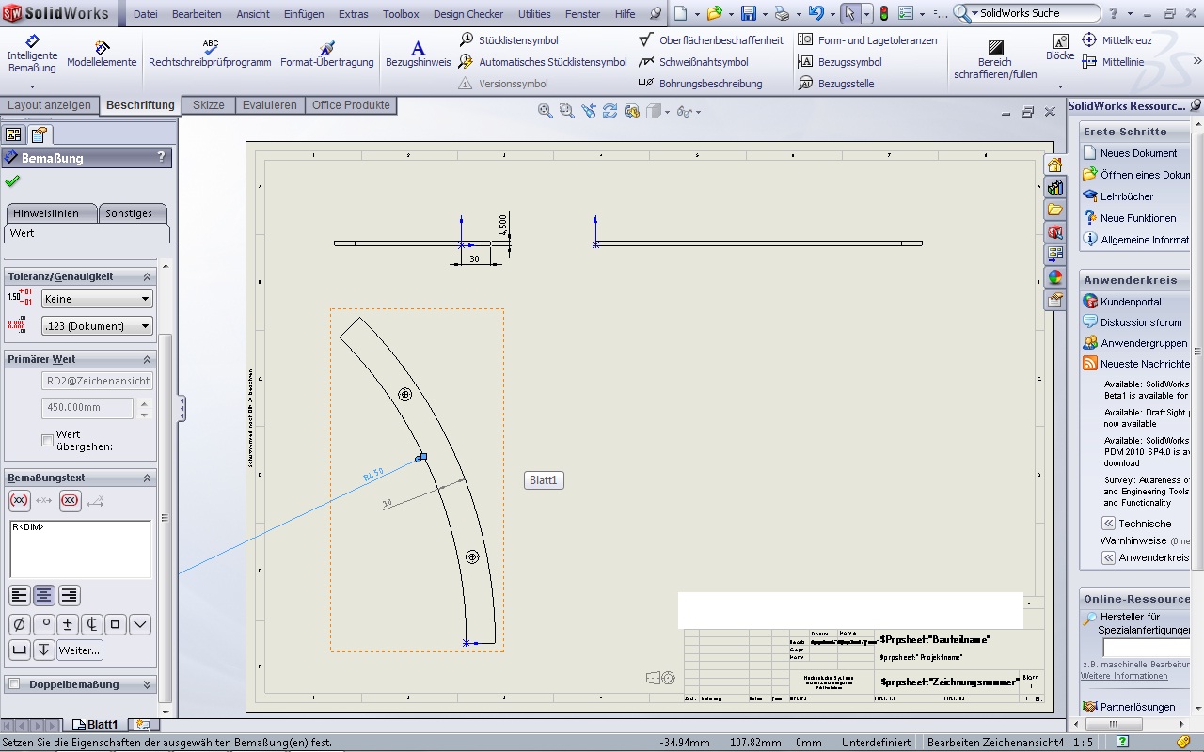Image resolution: width=1204 pixels, height=752 pixels.
Task: Tick the Doppelbemaßung checkbox
Action: (x=14, y=684)
